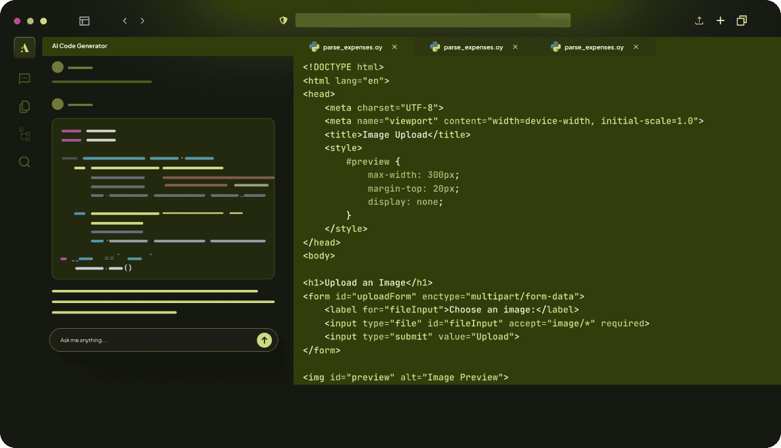This screenshot has width=781, height=448.
Task: Go back with left chevron
Action: coord(125,21)
